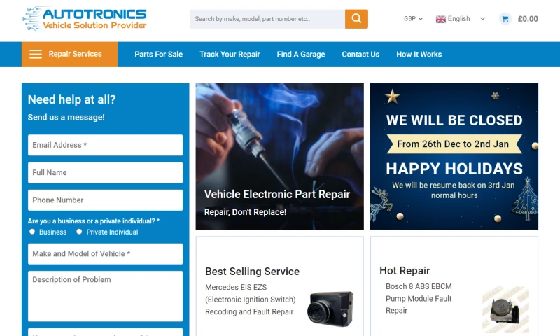Go to Parts For Sale
560x336 pixels.
pos(159,55)
